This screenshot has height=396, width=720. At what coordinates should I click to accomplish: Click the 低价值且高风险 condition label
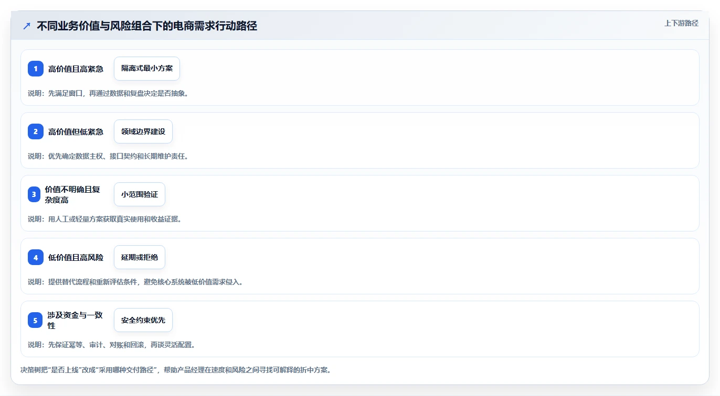click(x=76, y=257)
